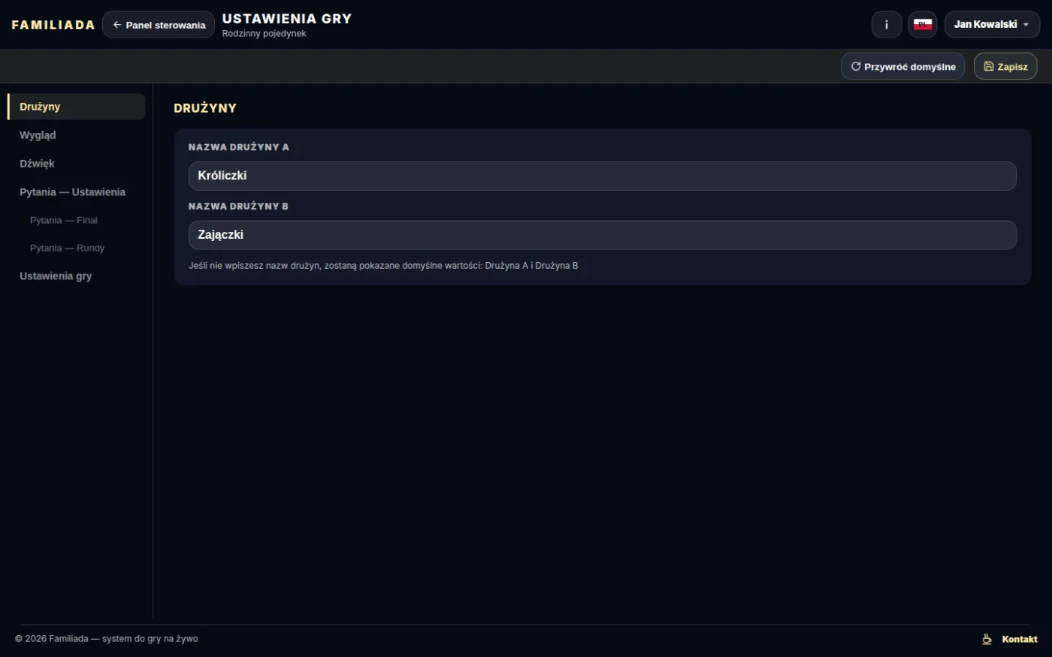Click the info 'i' icon button
Image resolution: width=1052 pixels, height=657 pixels.
(x=887, y=25)
